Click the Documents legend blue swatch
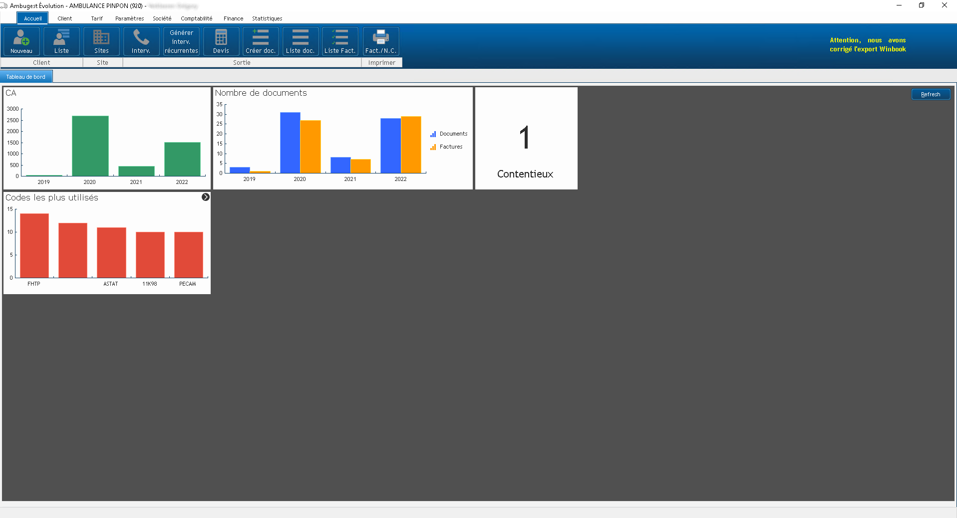Image resolution: width=957 pixels, height=518 pixels. click(x=433, y=134)
